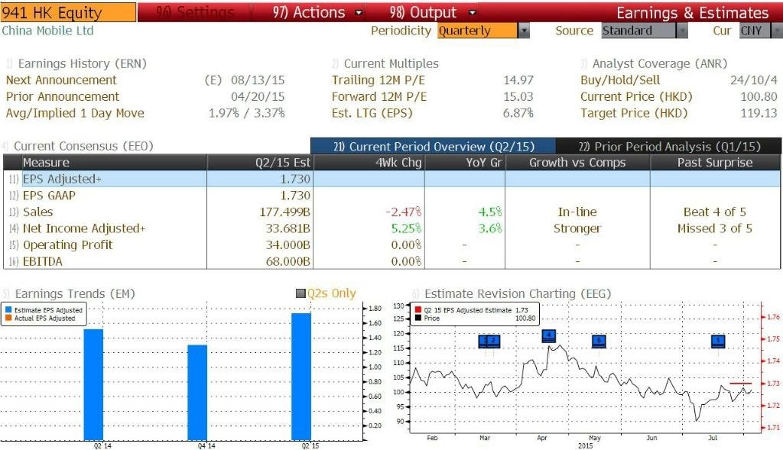Click Buy/Hold/Sell value 24/10/4
Screen dimensions: 783x450
coord(754,80)
